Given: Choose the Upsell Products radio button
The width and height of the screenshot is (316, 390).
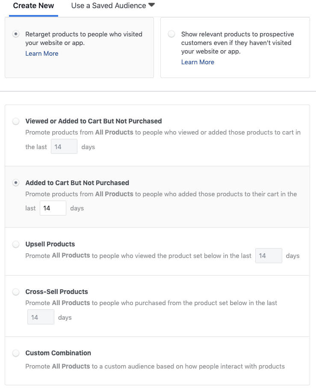Looking at the screenshot, I should click(x=16, y=244).
